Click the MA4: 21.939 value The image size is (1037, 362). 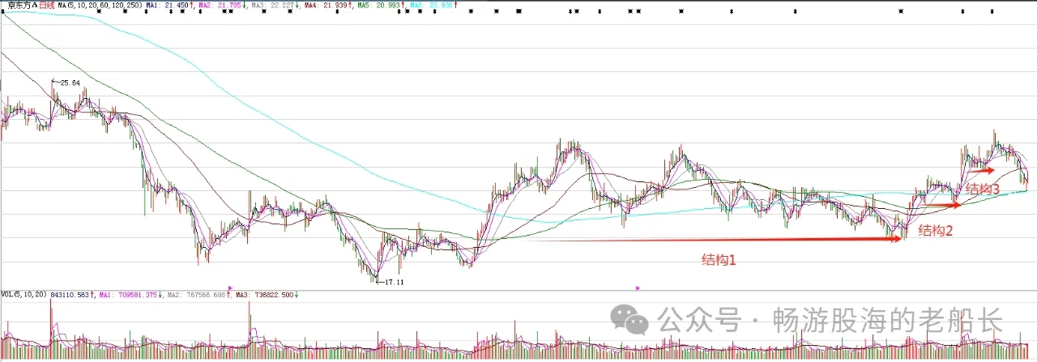click(326, 5)
